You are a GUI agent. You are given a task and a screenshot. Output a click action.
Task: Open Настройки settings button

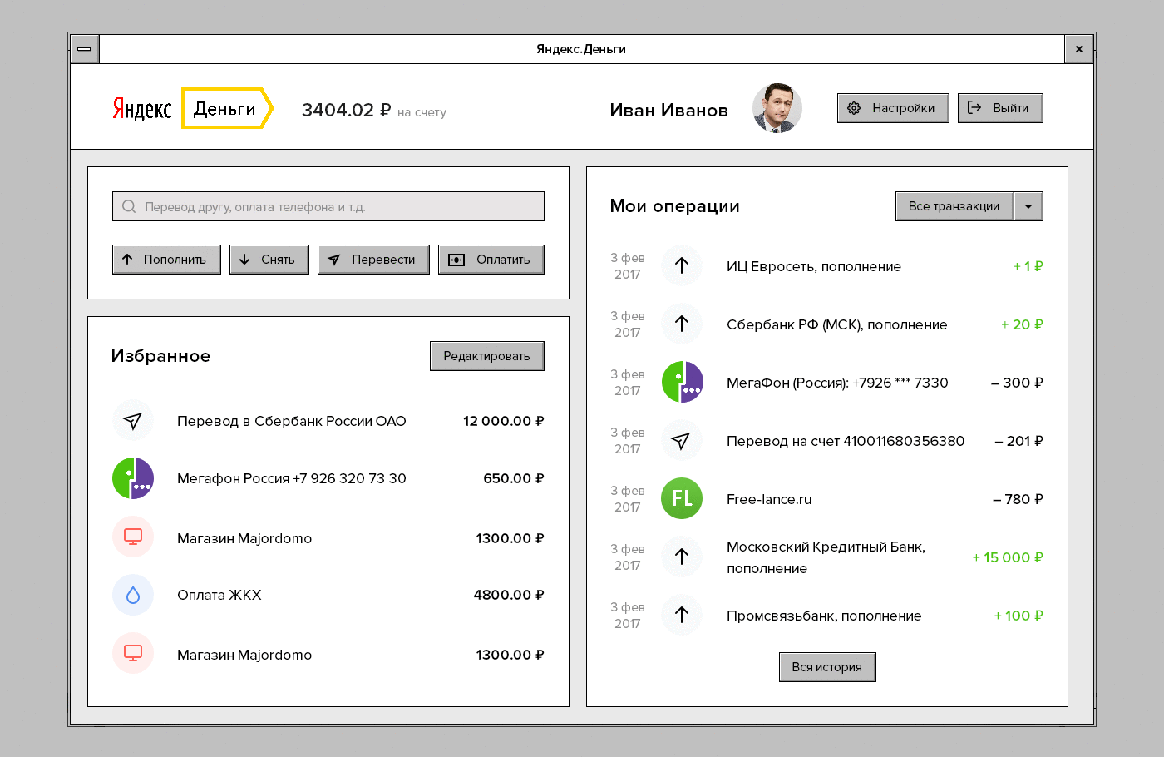point(893,108)
